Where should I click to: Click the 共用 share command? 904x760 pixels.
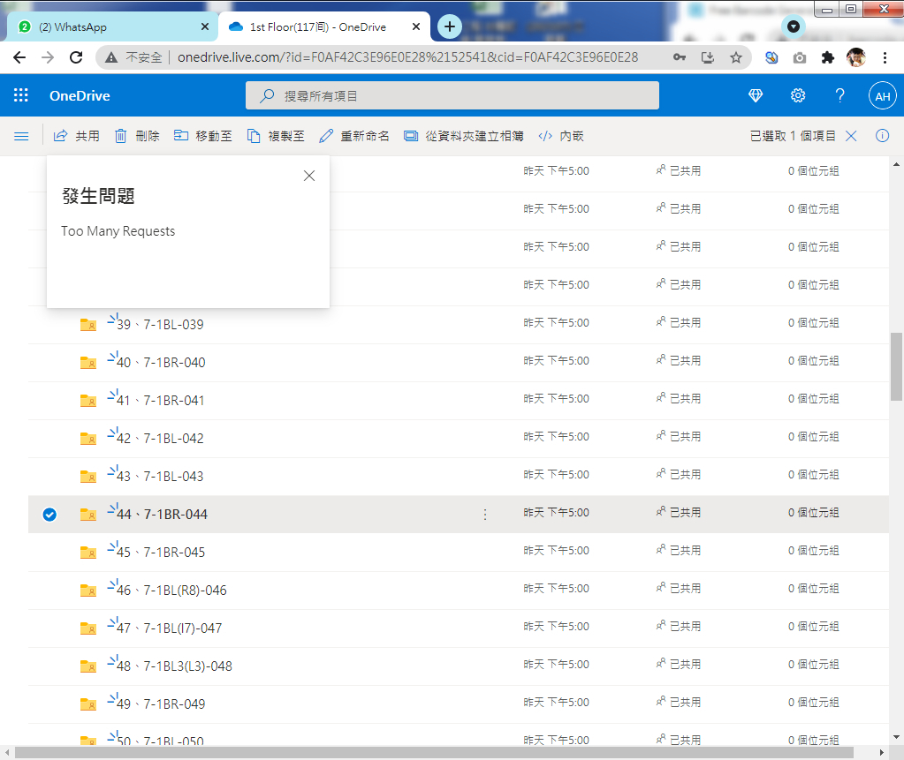(x=77, y=136)
